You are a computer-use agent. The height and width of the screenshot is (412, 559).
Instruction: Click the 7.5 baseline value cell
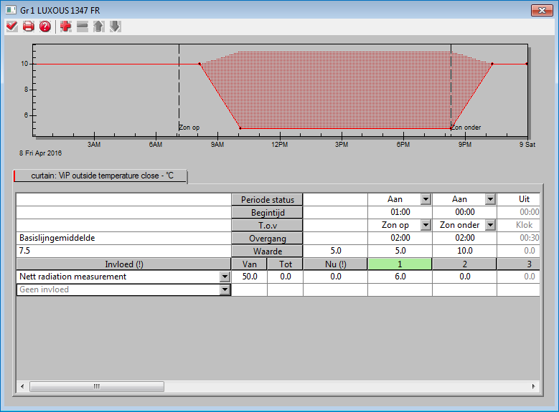[123, 251]
